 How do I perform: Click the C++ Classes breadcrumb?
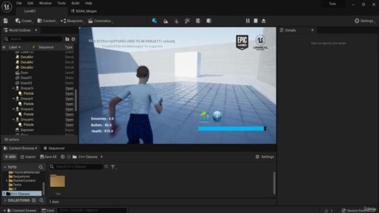88,157
